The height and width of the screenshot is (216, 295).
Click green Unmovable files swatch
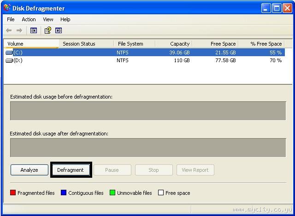112,193
